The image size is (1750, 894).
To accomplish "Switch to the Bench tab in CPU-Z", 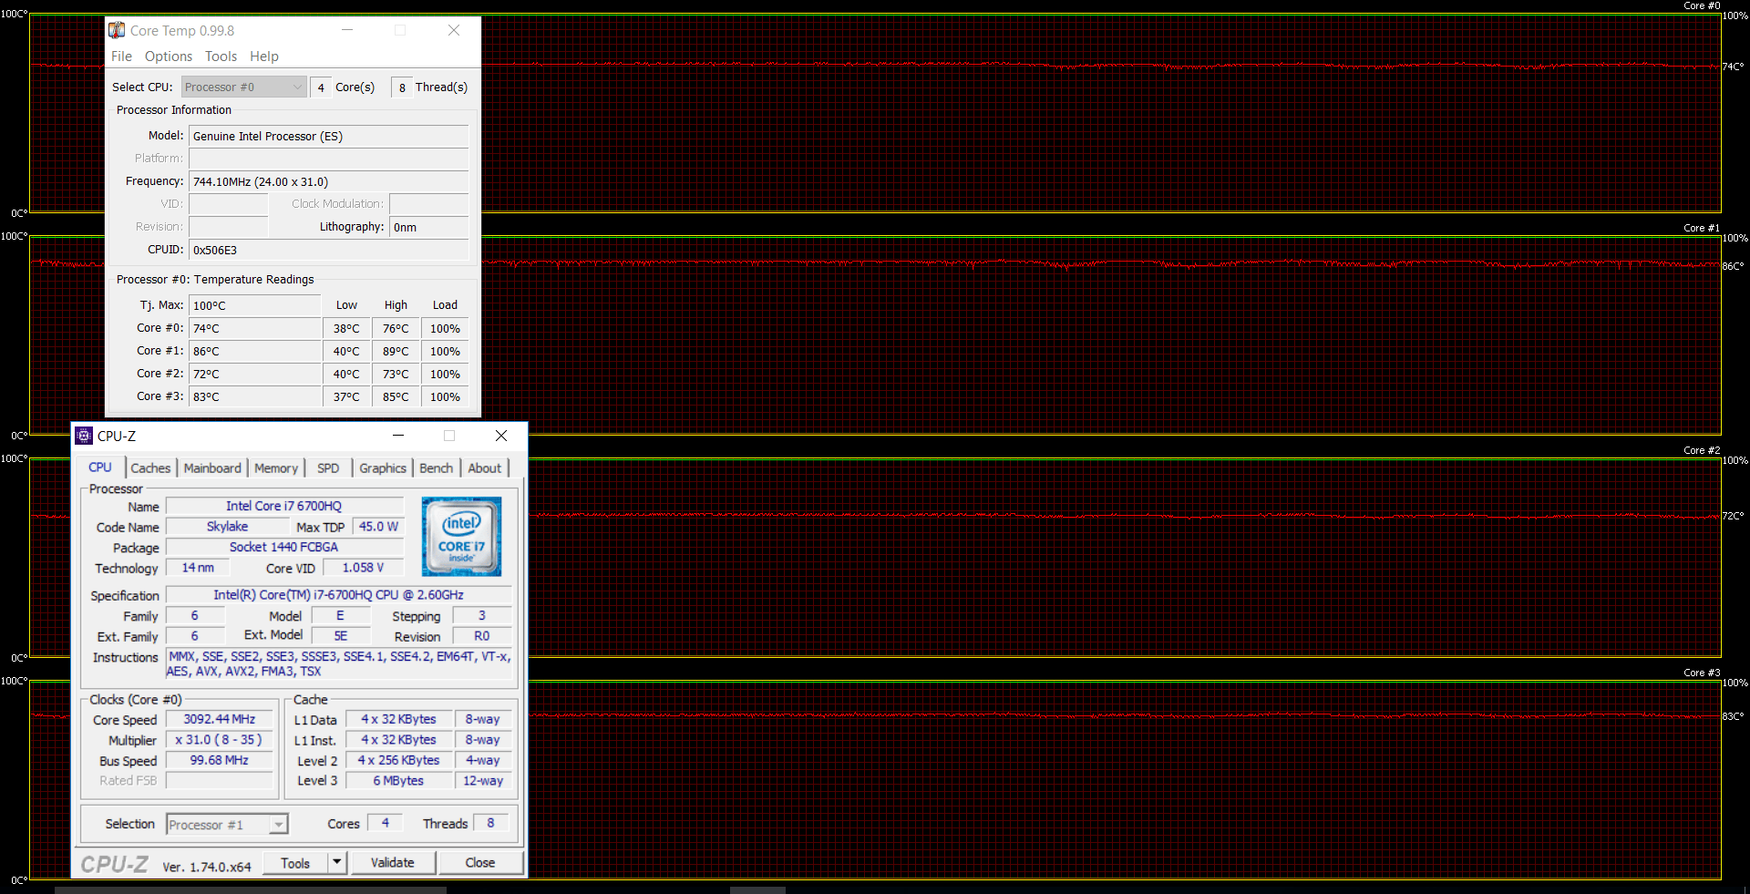I will 436,468.
